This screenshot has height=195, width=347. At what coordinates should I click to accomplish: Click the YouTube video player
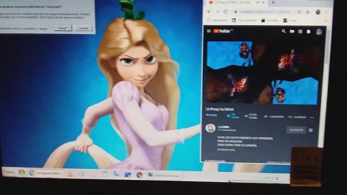[x=262, y=73]
